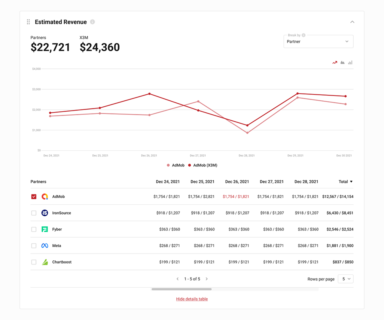
Task: Sort table by Total column arrow
Action: 351,182
